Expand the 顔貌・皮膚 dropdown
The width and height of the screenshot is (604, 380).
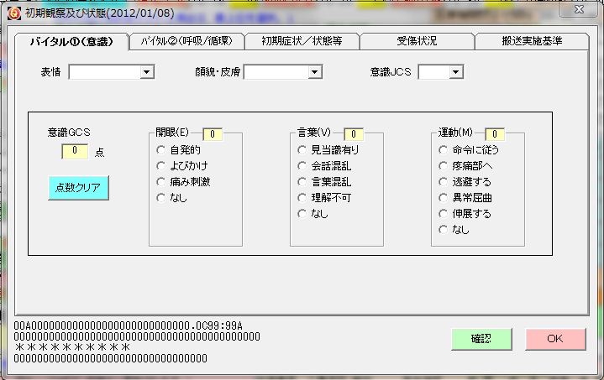(x=315, y=73)
